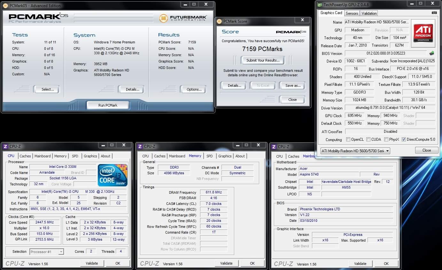The image size is (442, 270).
Task: Open the Mainboard tab in the CPU window
Action: tap(43, 156)
